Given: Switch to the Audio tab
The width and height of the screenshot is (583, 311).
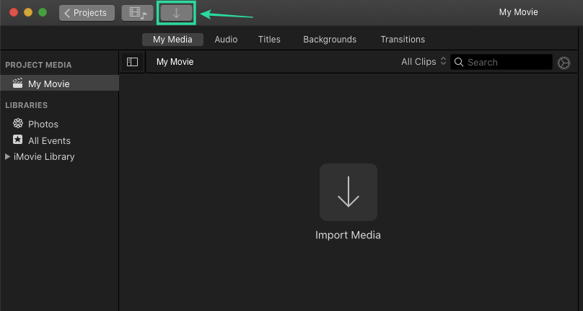Looking at the screenshot, I should click(x=226, y=40).
